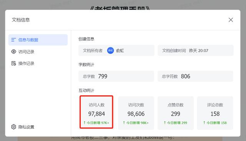Screen dimensions: 246x141
Task: Close the 文档信息 dialog
Action: (231, 20)
